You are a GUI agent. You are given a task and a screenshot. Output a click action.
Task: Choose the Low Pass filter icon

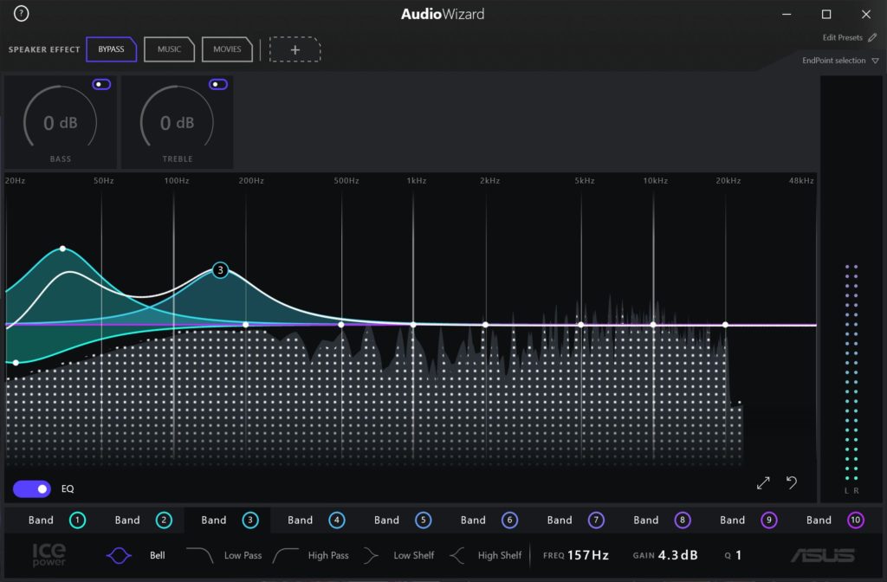200,555
